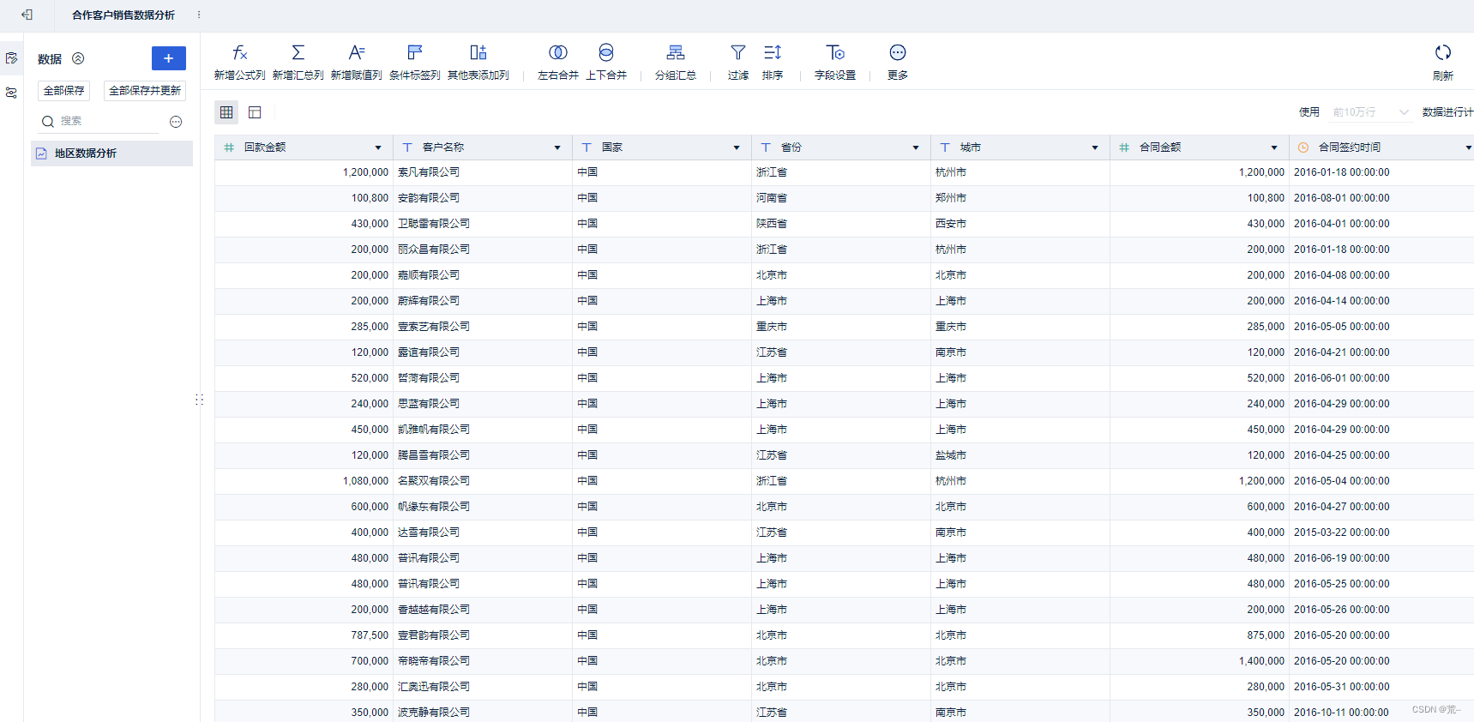
Task: Select cell 案凡有限公司
Action: 483,172
